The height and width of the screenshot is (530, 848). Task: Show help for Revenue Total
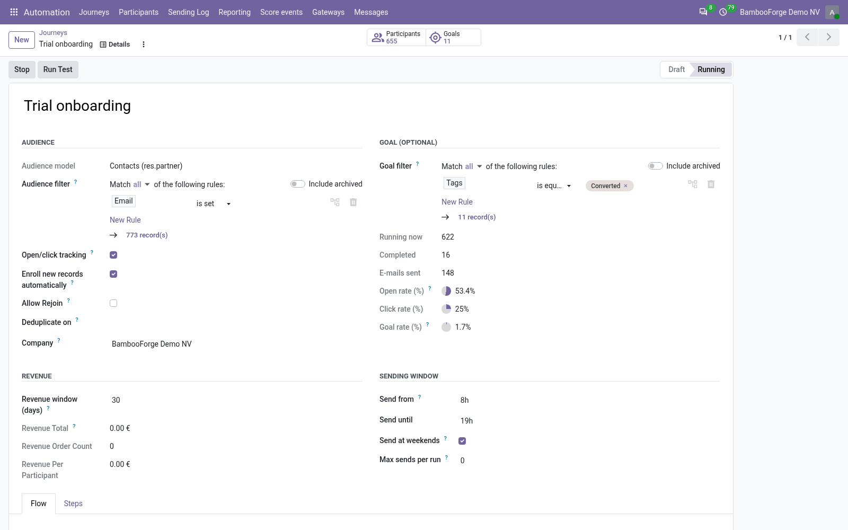pos(74,426)
